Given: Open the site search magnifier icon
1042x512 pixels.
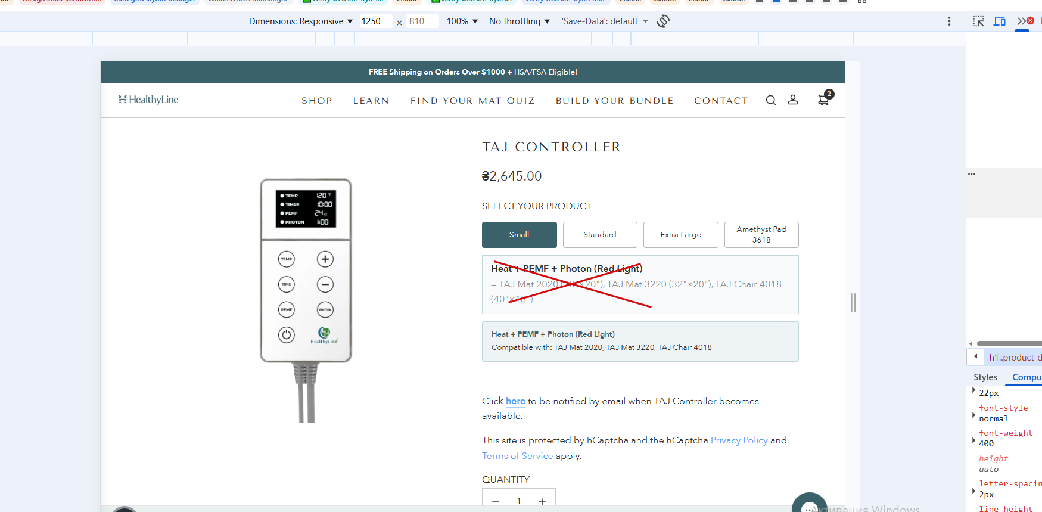Looking at the screenshot, I should (x=770, y=100).
